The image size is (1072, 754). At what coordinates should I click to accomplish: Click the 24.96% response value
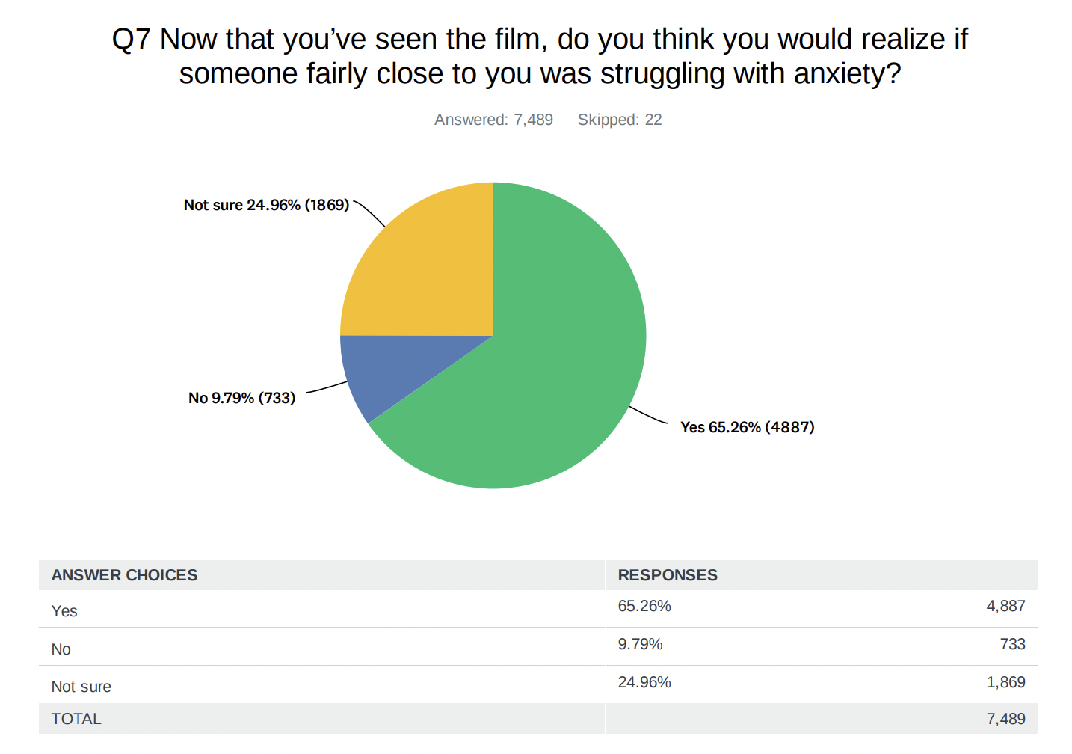644,682
